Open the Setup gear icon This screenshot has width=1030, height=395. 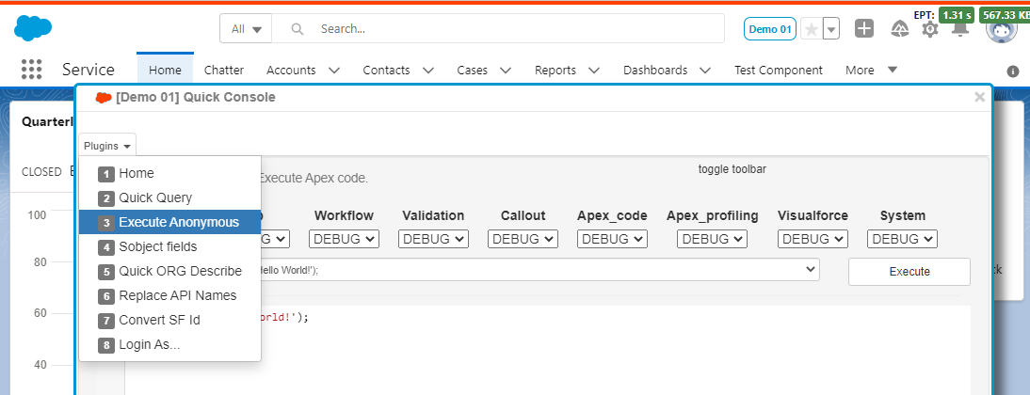(929, 29)
